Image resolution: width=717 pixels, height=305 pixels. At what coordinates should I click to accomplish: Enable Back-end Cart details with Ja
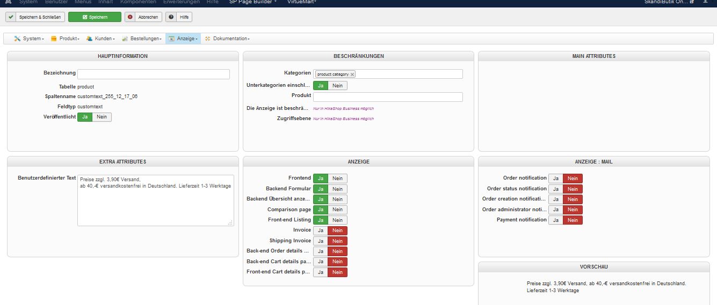(x=321, y=262)
